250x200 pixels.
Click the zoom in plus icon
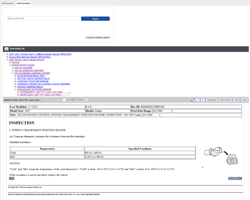point(86,100)
